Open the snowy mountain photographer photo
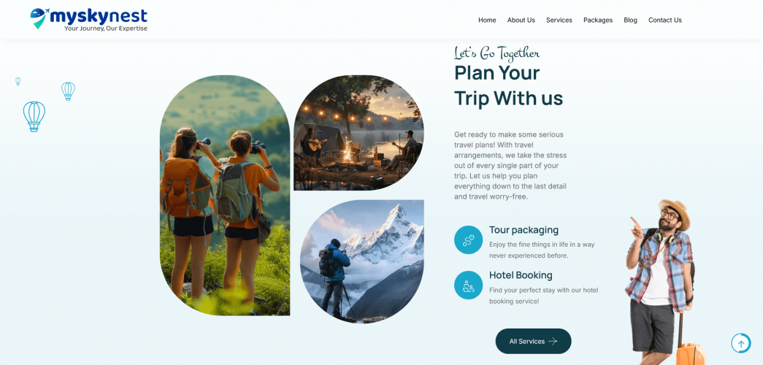This screenshot has height=365, width=763. pyautogui.click(x=362, y=261)
